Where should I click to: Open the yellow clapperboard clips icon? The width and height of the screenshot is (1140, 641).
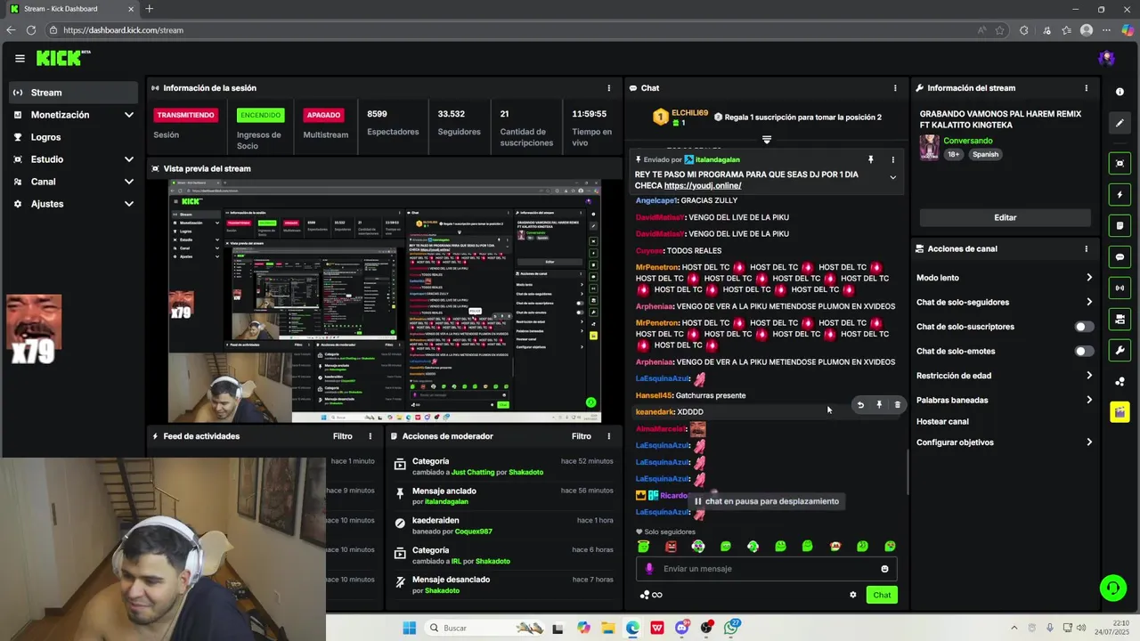pyautogui.click(x=1120, y=412)
